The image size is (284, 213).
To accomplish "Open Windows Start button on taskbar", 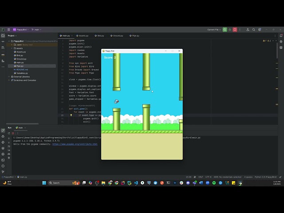I will point(44,183).
